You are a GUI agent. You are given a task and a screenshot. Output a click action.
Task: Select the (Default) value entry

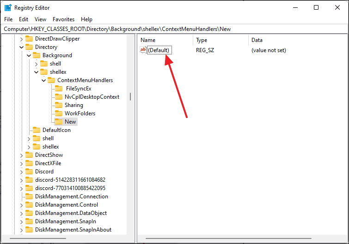[x=159, y=50]
